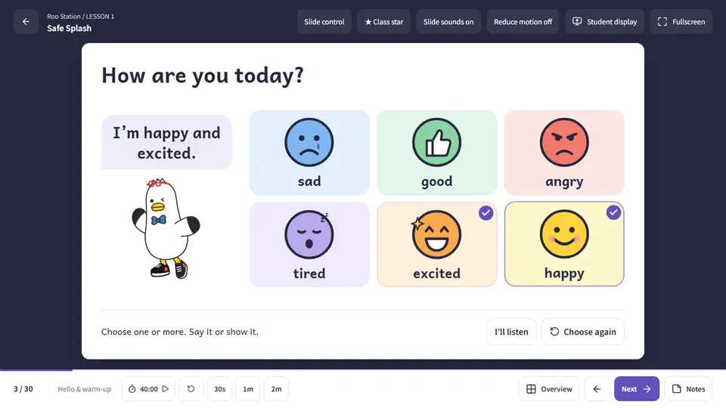The width and height of the screenshot is (726, 408).
Task: Select the tired feeling card
Action: (309, 244)
